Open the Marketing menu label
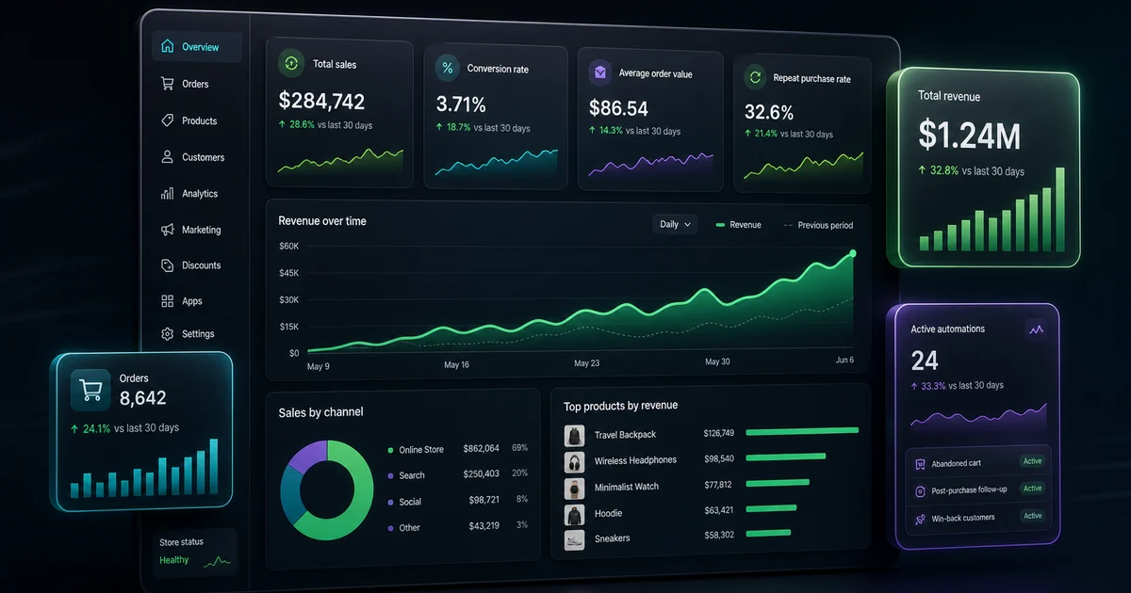The image size is (1131, 593). 201,230
